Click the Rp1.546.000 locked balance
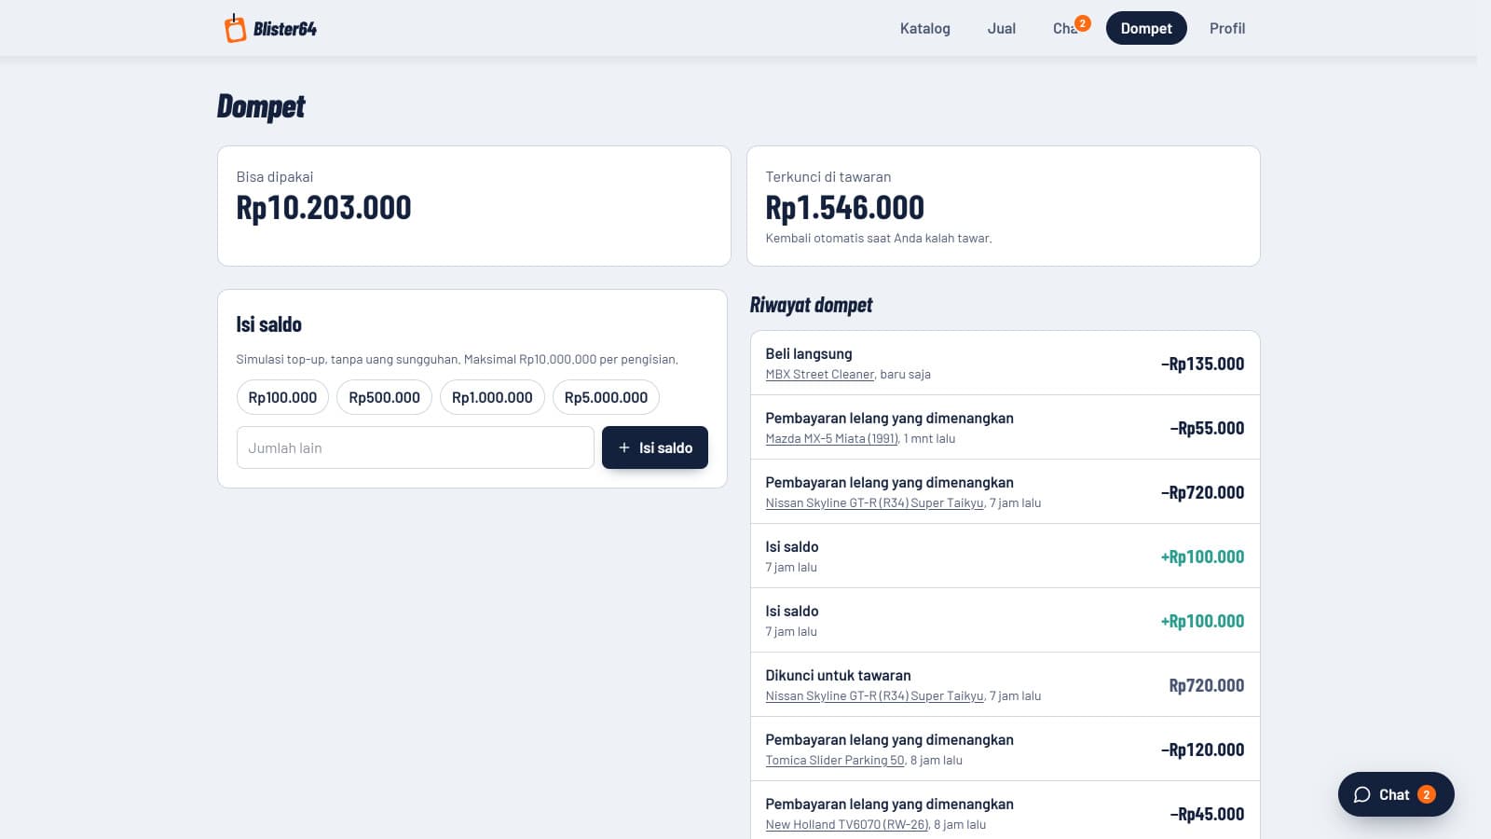 pyautogui.click(x=844, y=208)
